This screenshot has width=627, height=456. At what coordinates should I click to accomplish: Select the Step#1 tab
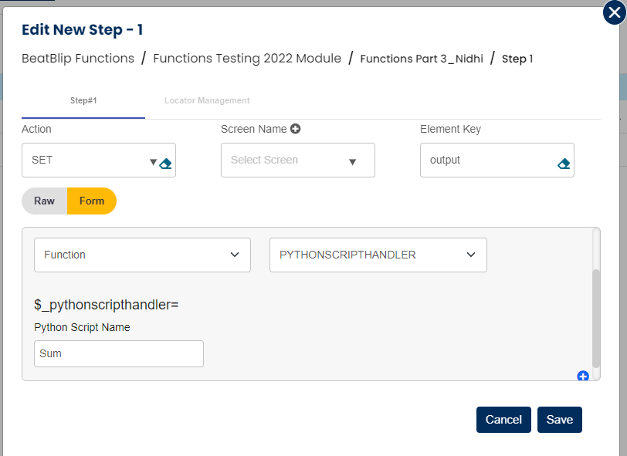tap(83, 101)
